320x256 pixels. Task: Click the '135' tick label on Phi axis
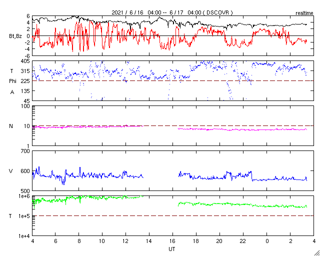(26, 91)
